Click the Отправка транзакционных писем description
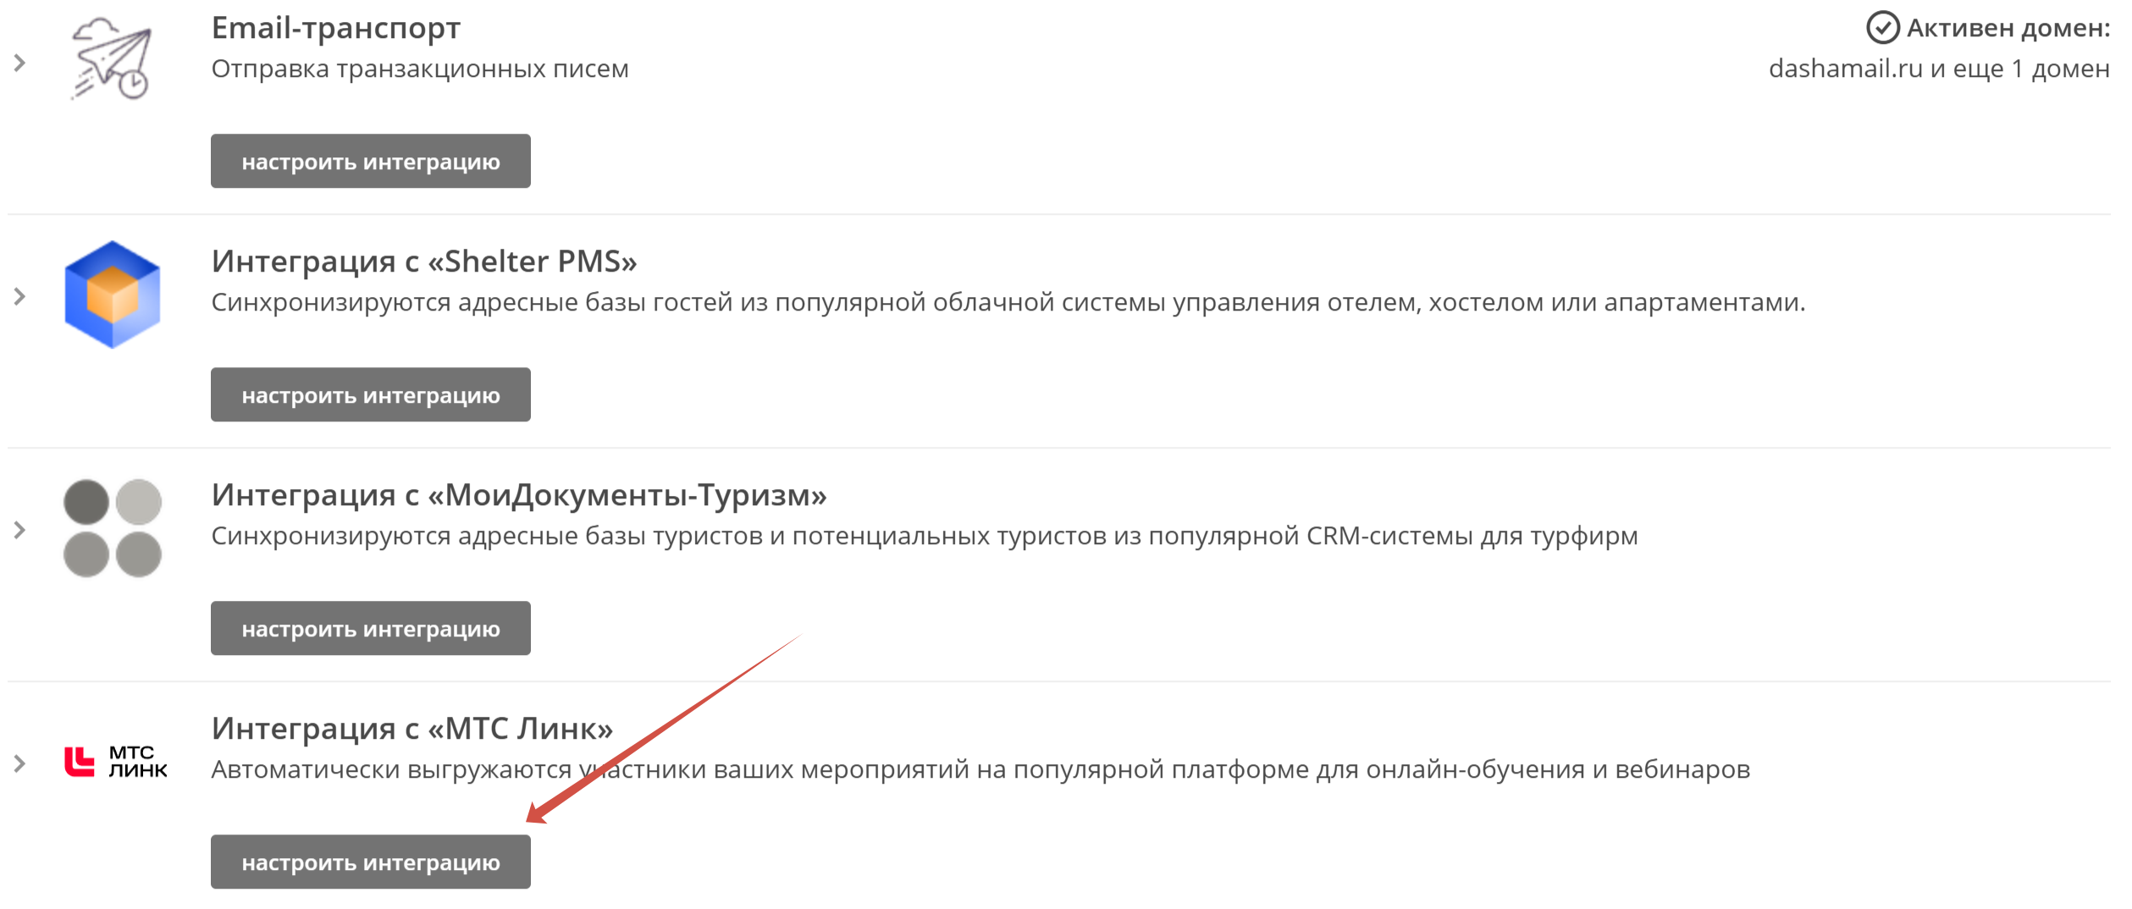The width and height of the screenshot is (2132, 909). 420,69
